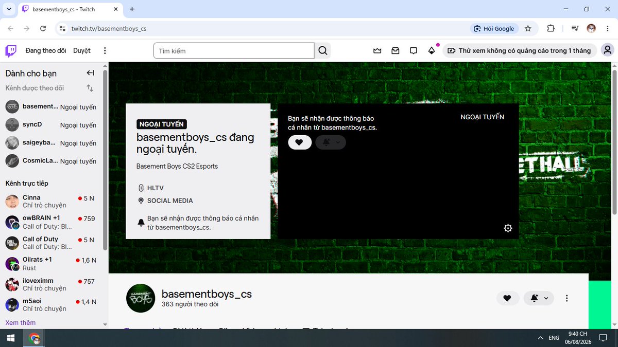Click the basementboys_cs channel avatar
The width and height of the screenshot is (618, 347).
141,298
